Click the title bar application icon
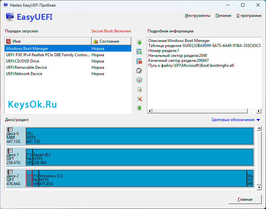The width and height of the screenshot is (266, 209). point(6,5)
